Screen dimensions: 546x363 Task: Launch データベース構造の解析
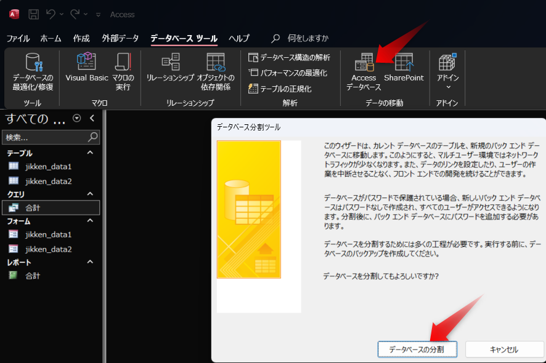289,57
